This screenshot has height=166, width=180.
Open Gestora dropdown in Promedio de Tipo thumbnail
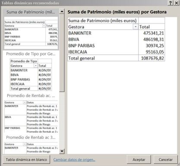pyautogui.click(x=35, y=66)
